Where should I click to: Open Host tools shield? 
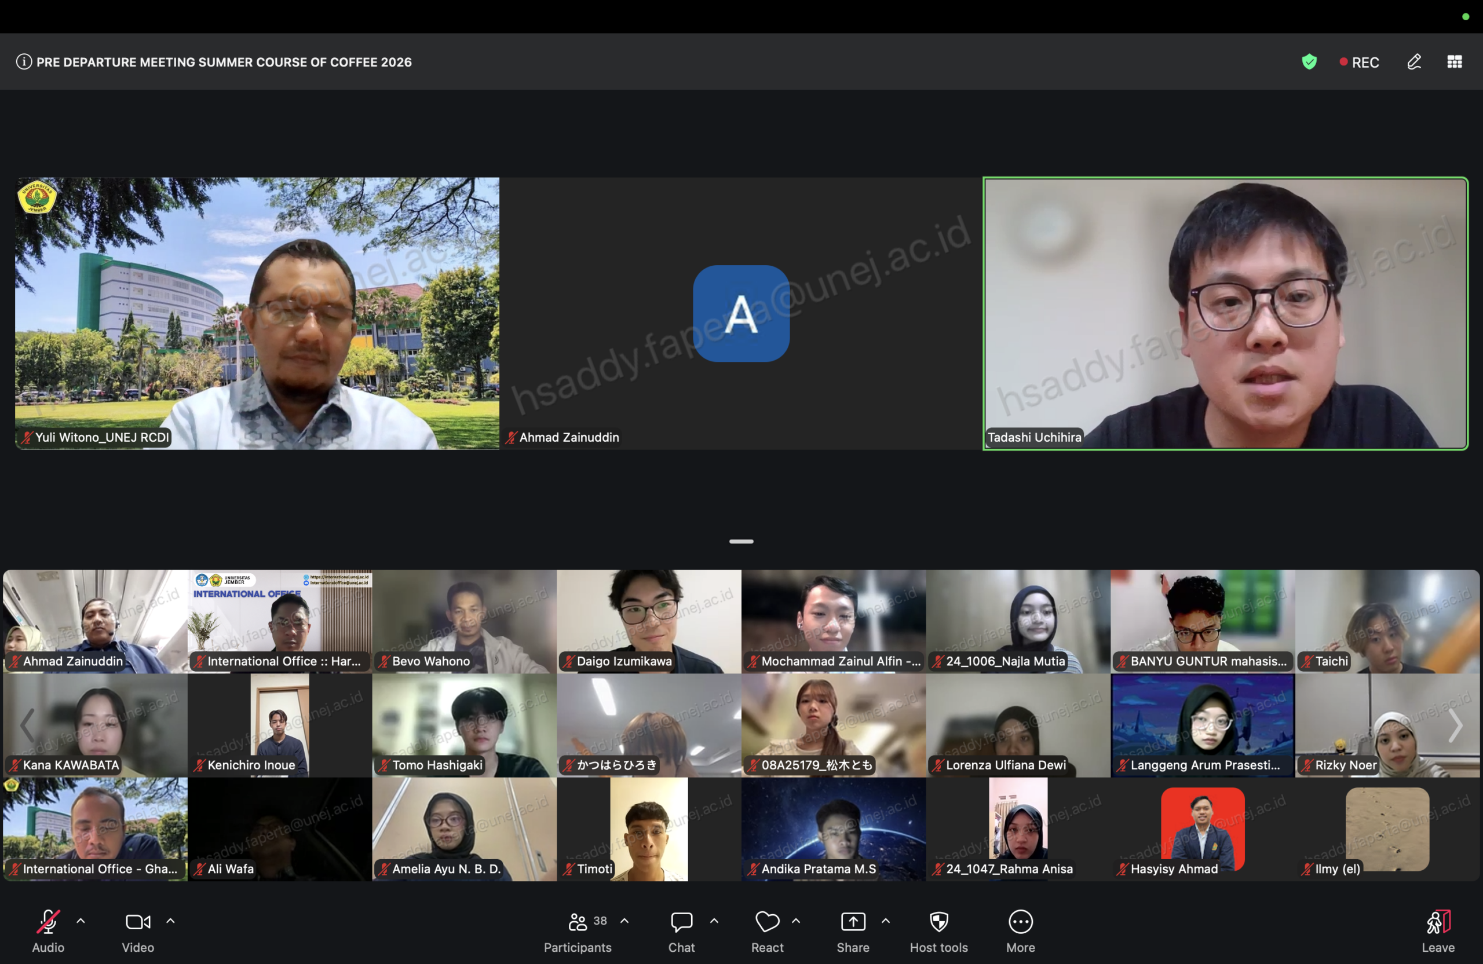(x=939, y=931)
